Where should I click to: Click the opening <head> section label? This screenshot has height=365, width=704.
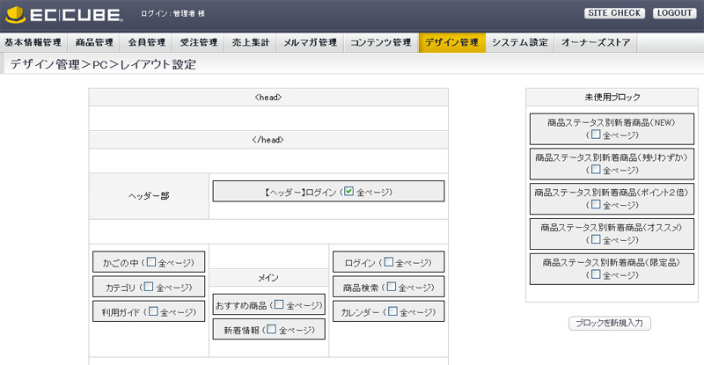pyautogui.click(x=268, y=97)
